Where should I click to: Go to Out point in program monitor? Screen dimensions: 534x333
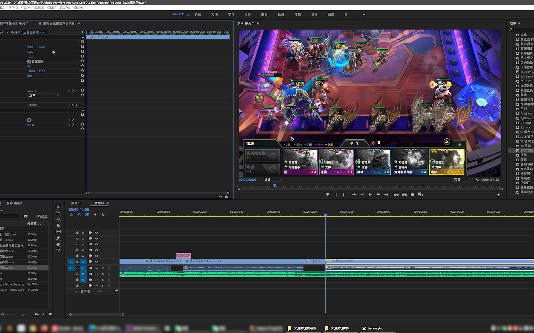point(386,195)
